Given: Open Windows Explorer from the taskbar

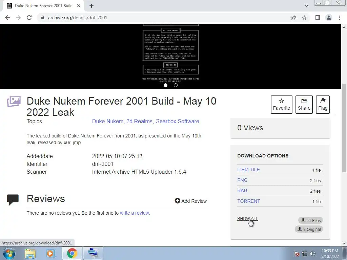Looking at the screenshot, I should (30, 253).
